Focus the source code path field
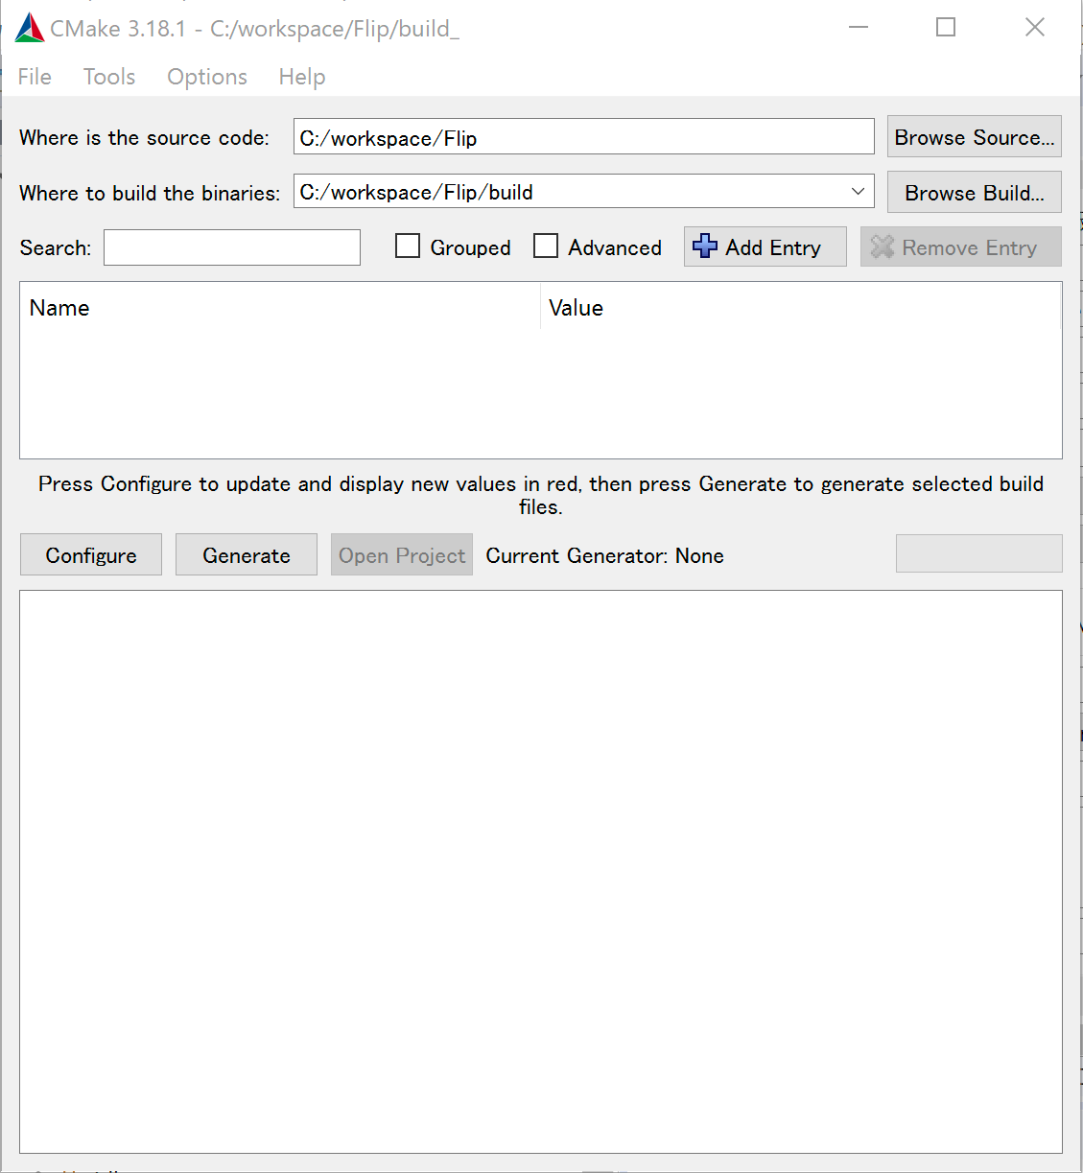 [584, 137]
